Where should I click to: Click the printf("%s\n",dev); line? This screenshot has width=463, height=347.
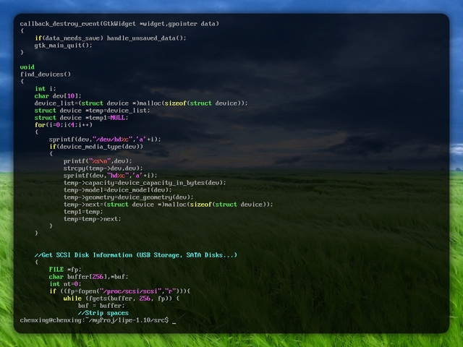click(98, 161)
